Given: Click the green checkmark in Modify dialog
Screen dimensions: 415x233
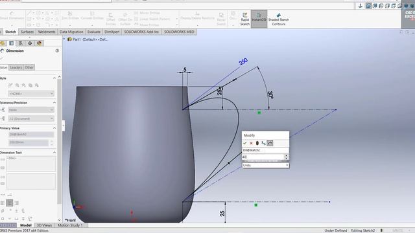Looking at the screenshot, I should click(245, 143).
